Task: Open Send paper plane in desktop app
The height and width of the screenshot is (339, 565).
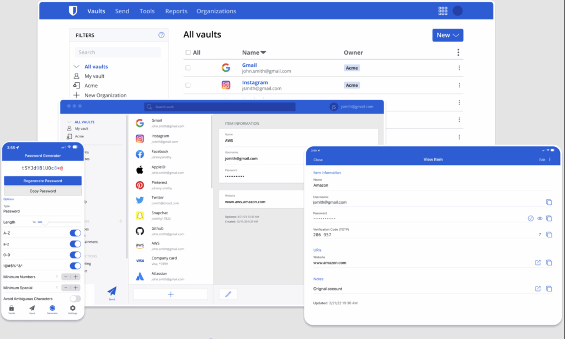Action: coord(111,293)
